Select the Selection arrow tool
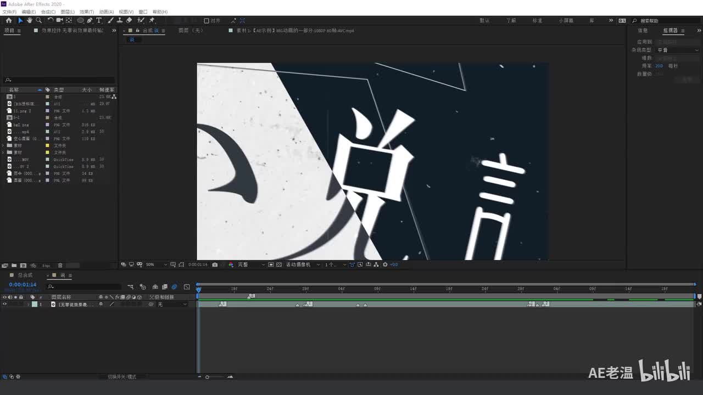 click(20, 20)
